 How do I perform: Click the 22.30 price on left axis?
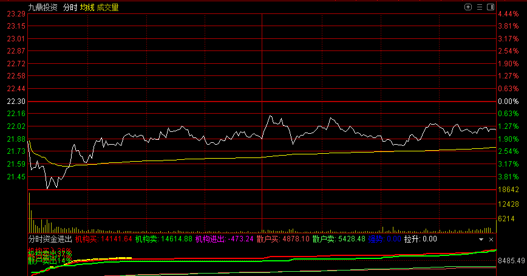pyautogui.click(x=15, y=101)
